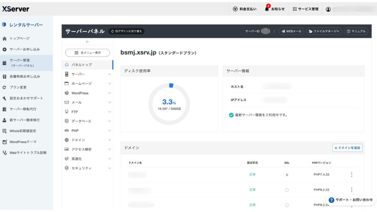Screen dimensions: 377x212
Task: Click the ドメイン globe icon
Action: click(67, 140)
